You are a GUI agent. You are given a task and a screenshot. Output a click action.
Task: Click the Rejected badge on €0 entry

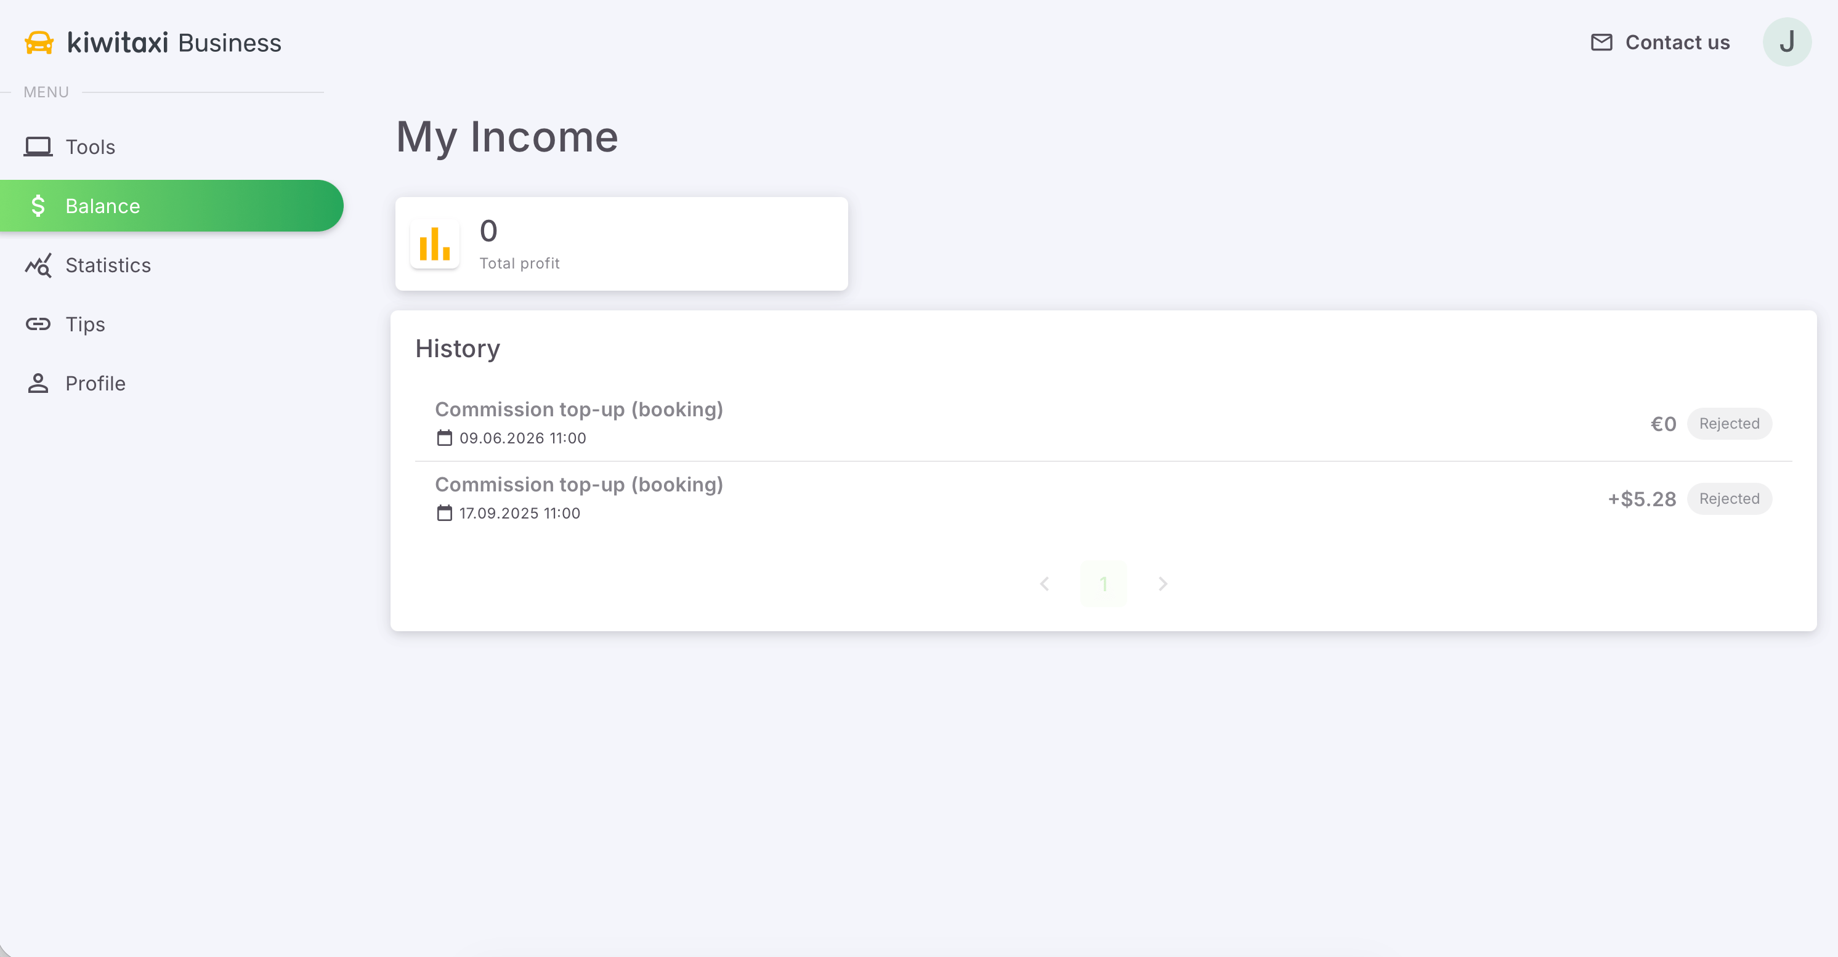click(x=1730, y=424)
